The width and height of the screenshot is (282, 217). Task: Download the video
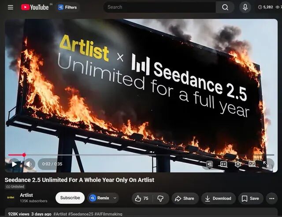tap(219, 198)
